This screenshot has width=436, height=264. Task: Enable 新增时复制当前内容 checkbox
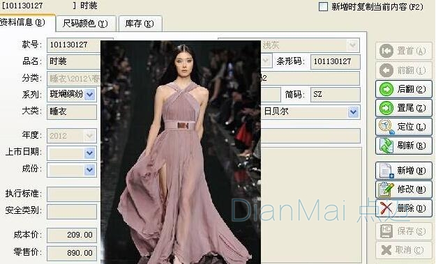323,7
